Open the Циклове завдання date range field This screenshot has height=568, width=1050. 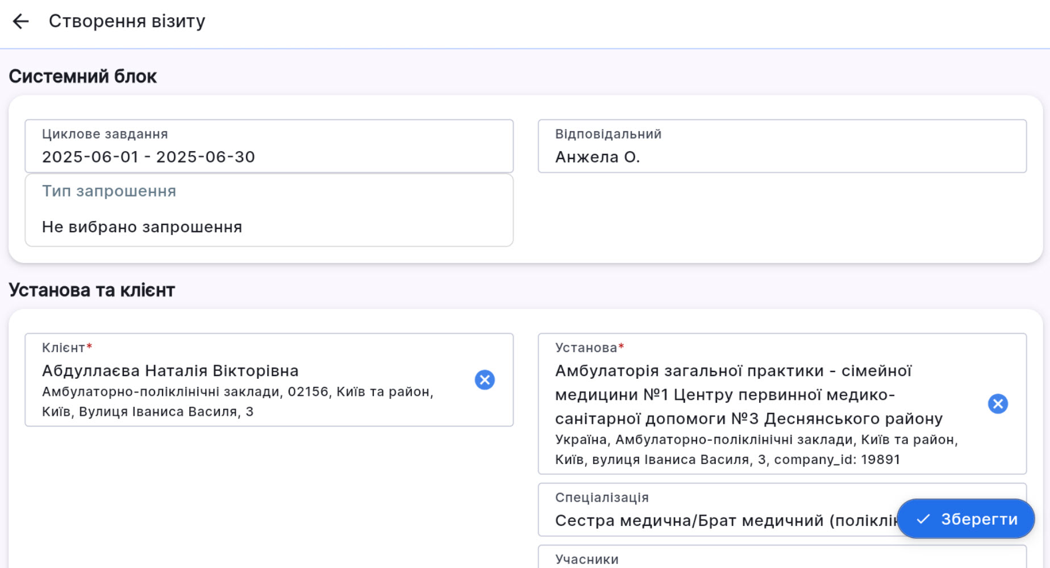(x=270, y=147)
